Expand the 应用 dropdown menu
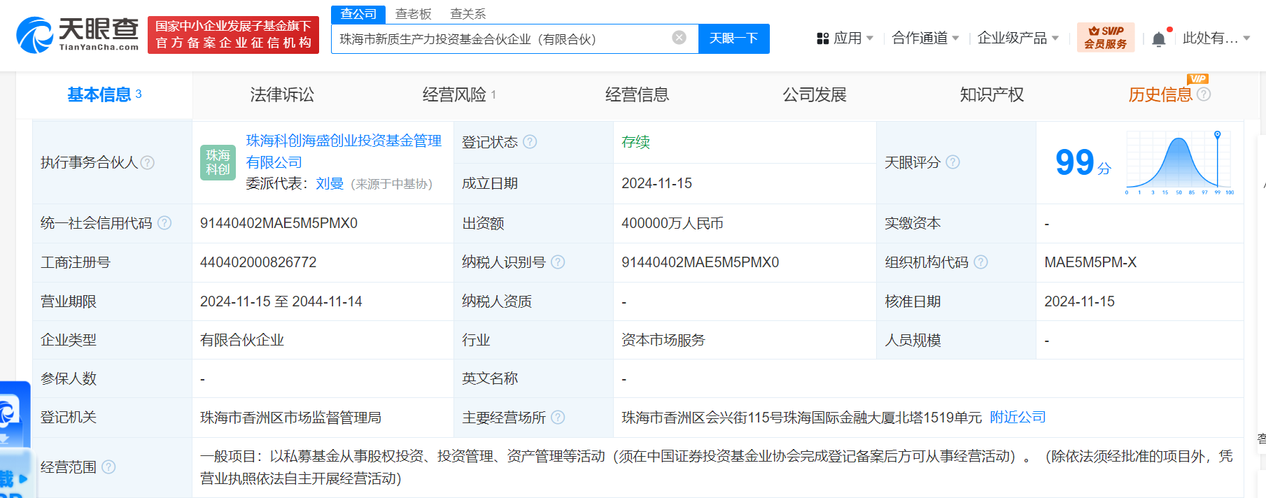 coord(845,38)
